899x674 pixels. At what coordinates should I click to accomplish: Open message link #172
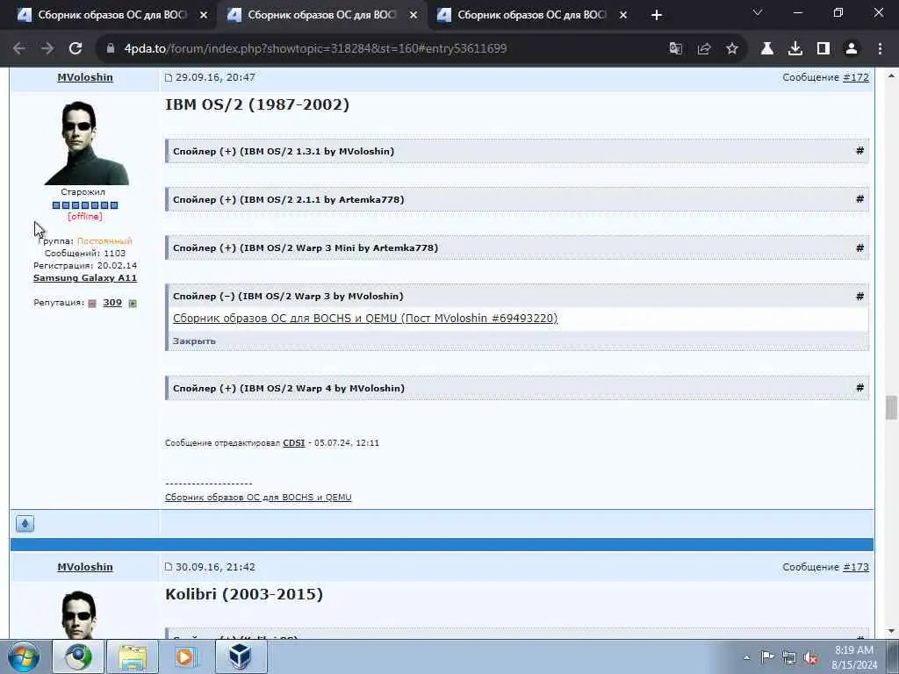coord(855,77)
